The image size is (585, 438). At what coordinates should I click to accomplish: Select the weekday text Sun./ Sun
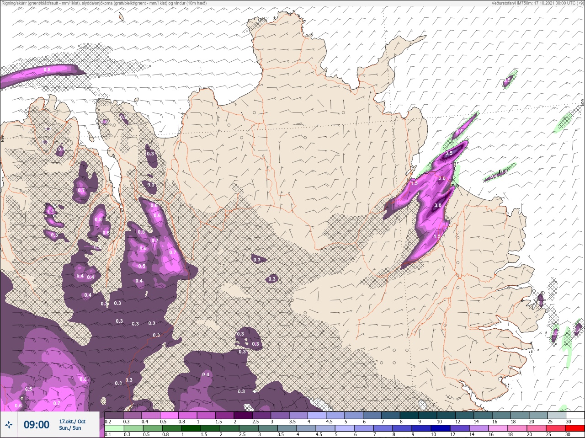click(x=70, y=428)
